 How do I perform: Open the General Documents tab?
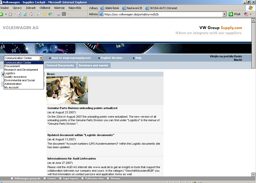(x=60, y=65)
